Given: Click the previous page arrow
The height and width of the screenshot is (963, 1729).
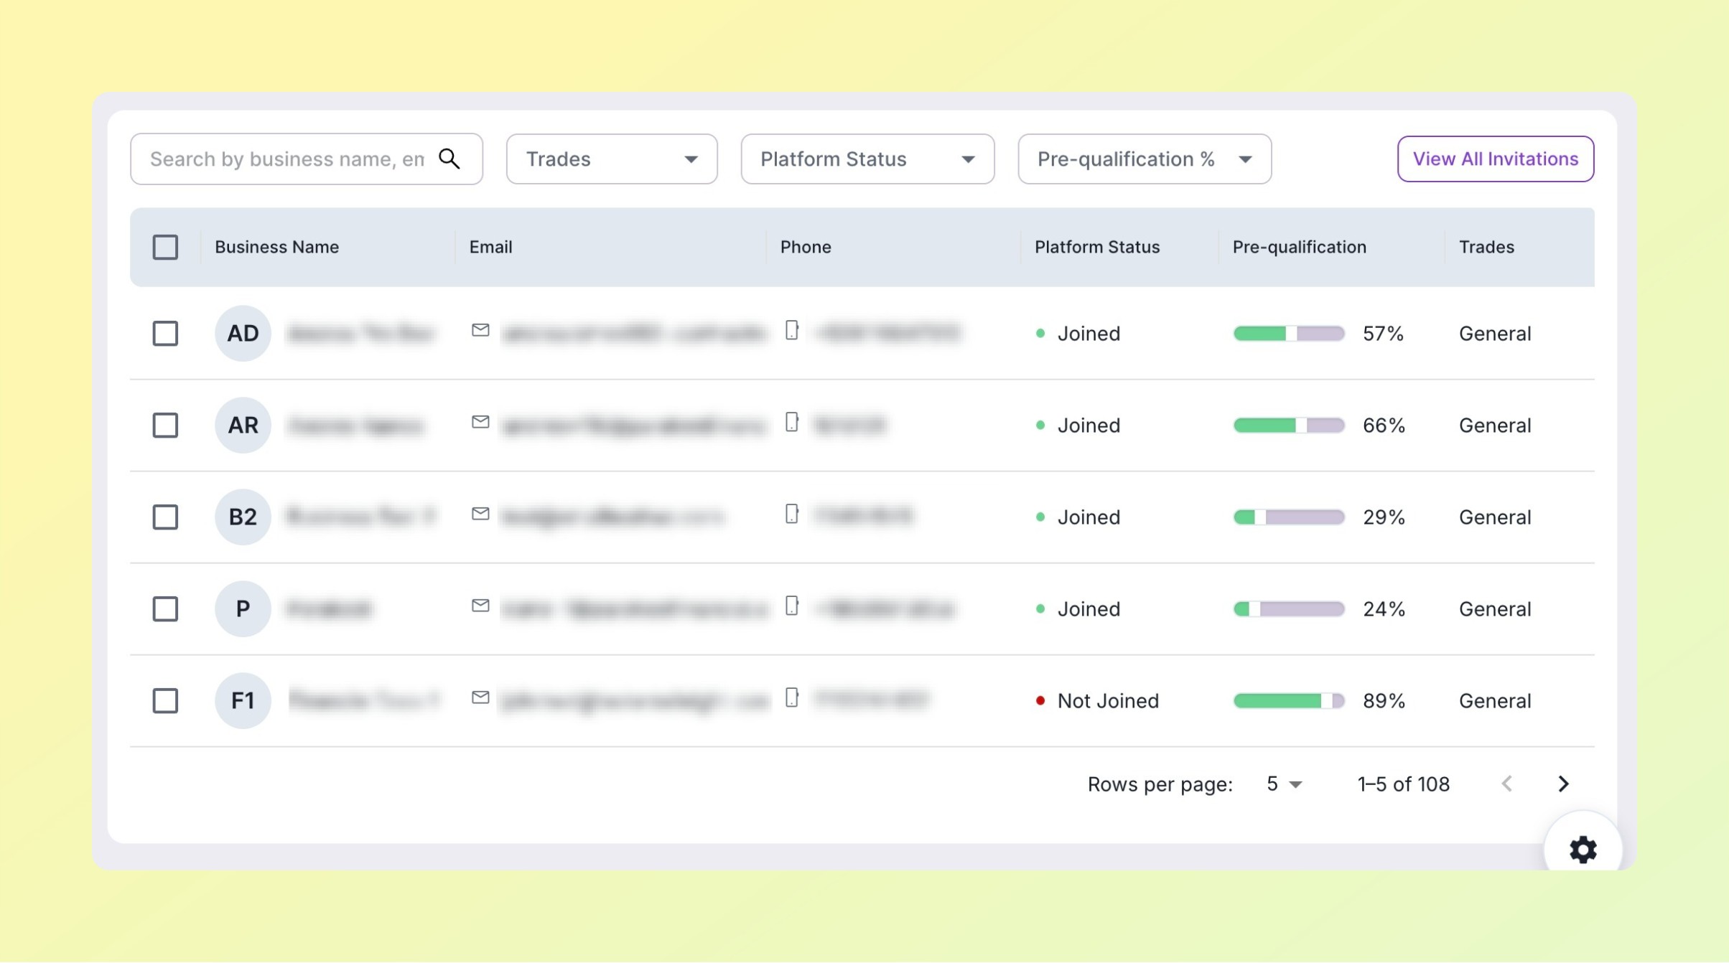Looking at the screenshot, I should coord(1507,784).
